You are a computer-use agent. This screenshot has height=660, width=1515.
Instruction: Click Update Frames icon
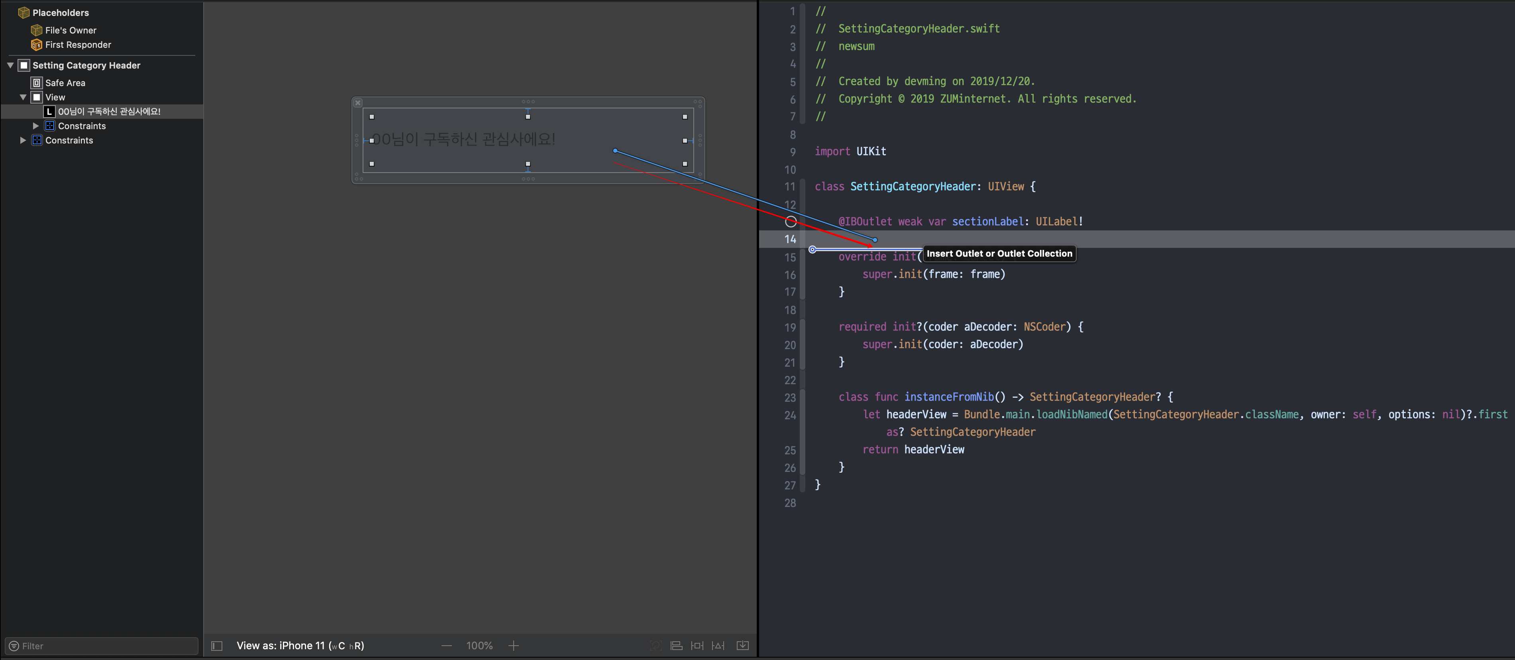pyautogui.click(x=655, y=646)
